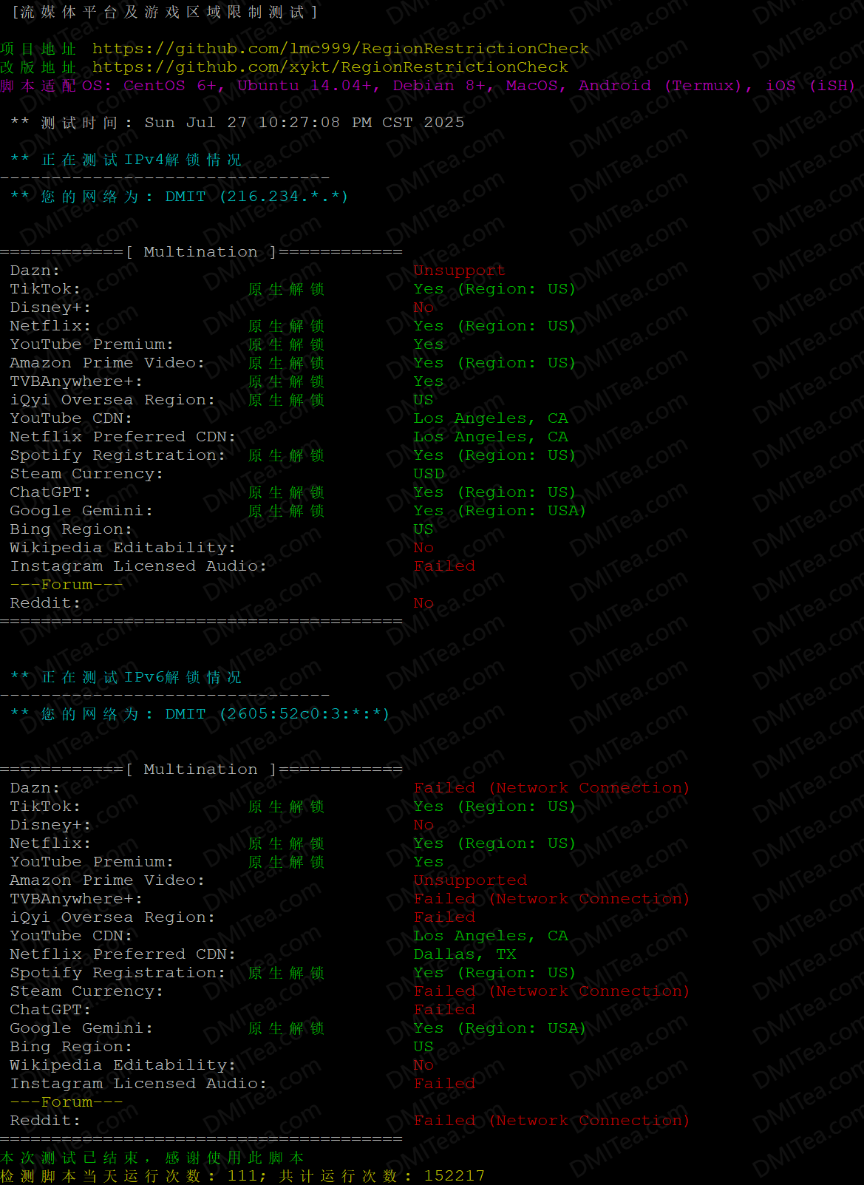This screenshot has height=1185, width=864.
Task: Click IPv4 Instagram Licensed Audio 'Failed' result
Action: 444,566
